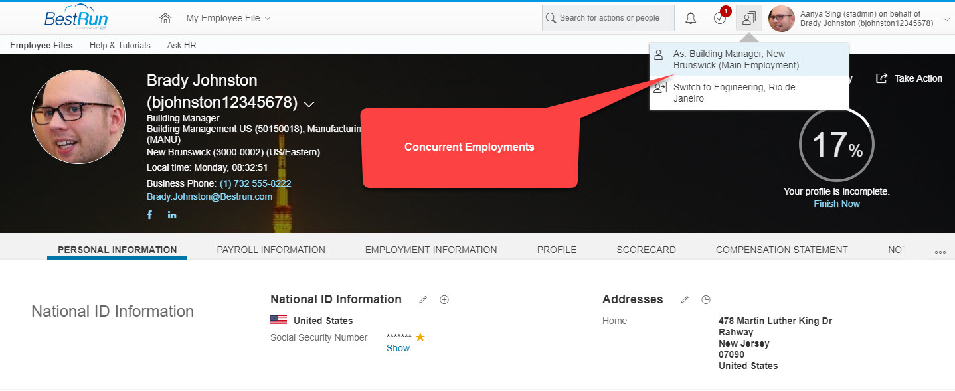Switch to Engineering, Rio de Janeiro

click(x=749, y=93)
